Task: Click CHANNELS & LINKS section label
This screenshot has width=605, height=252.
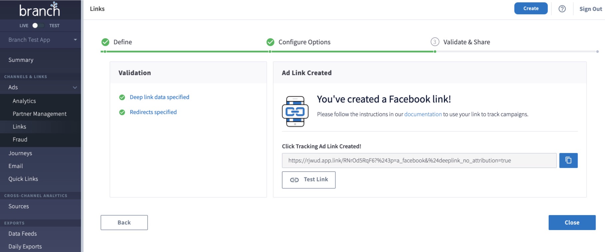Action: coord(26,77)
